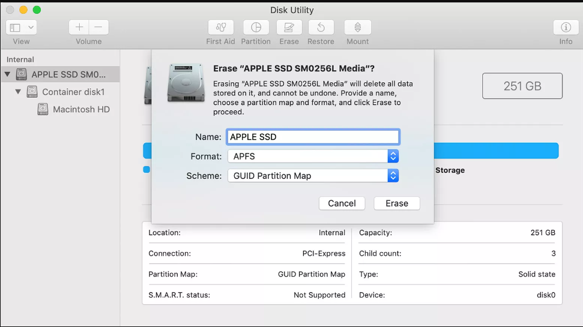Click the Capacity 251 GB table value
Viewport: 583px width, 327px height.
click(543, 233)
